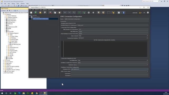Open the Run menu in JMeter
The height and width of the screenshot is (95, 169).
(41, 10)
